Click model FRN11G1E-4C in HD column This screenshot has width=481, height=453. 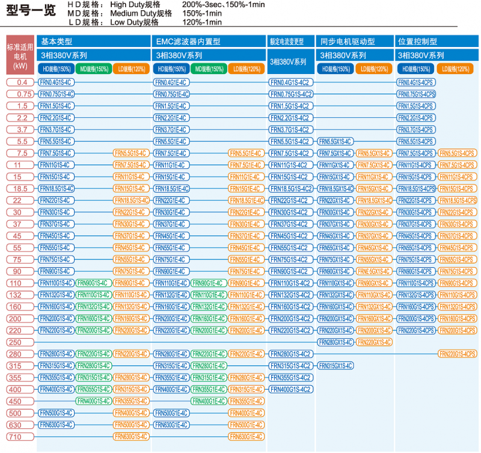click(171, 165)
